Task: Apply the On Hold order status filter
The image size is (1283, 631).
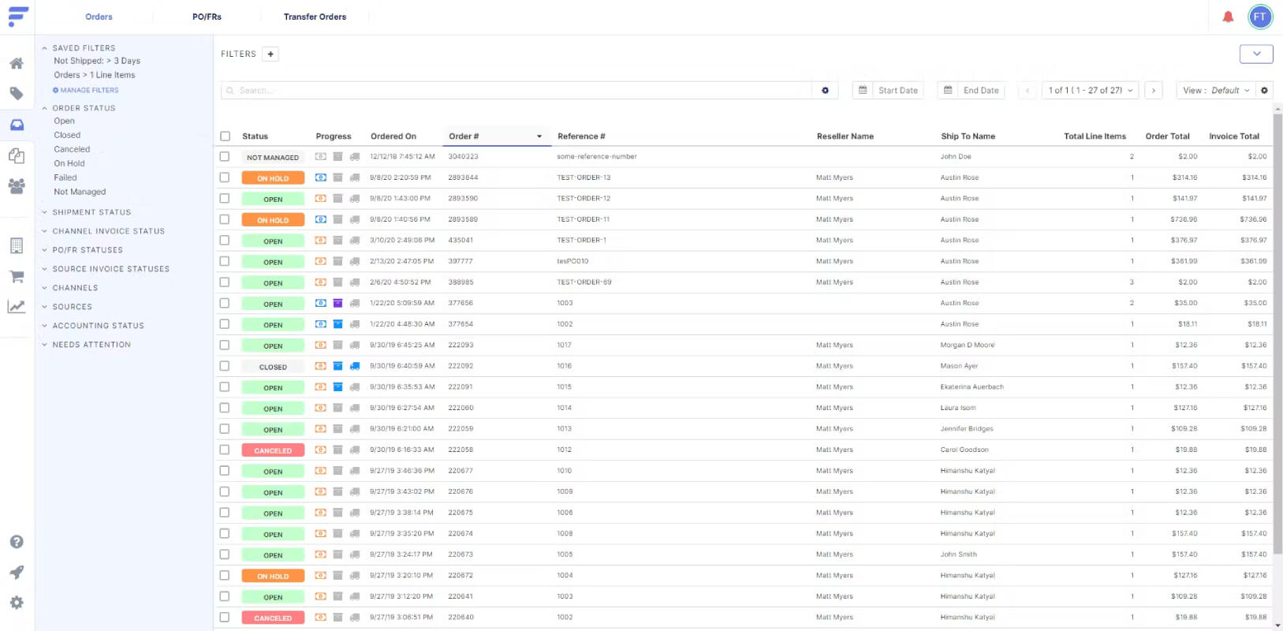Action: [x=69, y=163]
